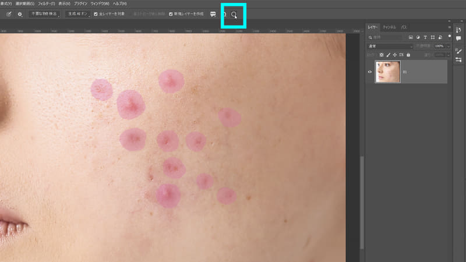Screen dimensions: 466x262
Task: Lock transparent pixels icon
Action: pyautogui.click(x=382, y=55)
